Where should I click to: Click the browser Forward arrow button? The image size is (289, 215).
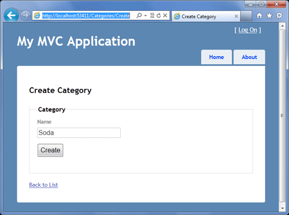coord(25,16)
